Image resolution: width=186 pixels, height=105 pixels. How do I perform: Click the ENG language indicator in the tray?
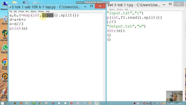tap(172, 103)
